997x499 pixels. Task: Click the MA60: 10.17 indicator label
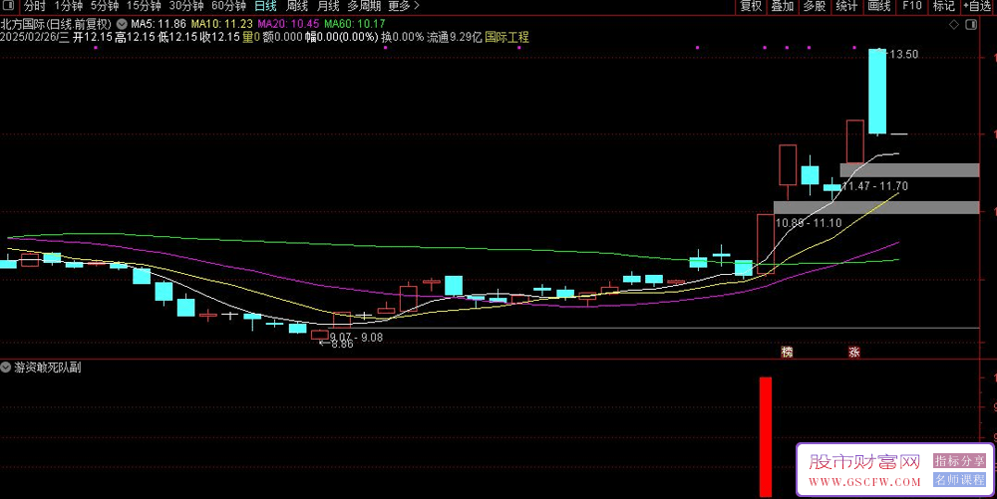(x=355, y=24)
